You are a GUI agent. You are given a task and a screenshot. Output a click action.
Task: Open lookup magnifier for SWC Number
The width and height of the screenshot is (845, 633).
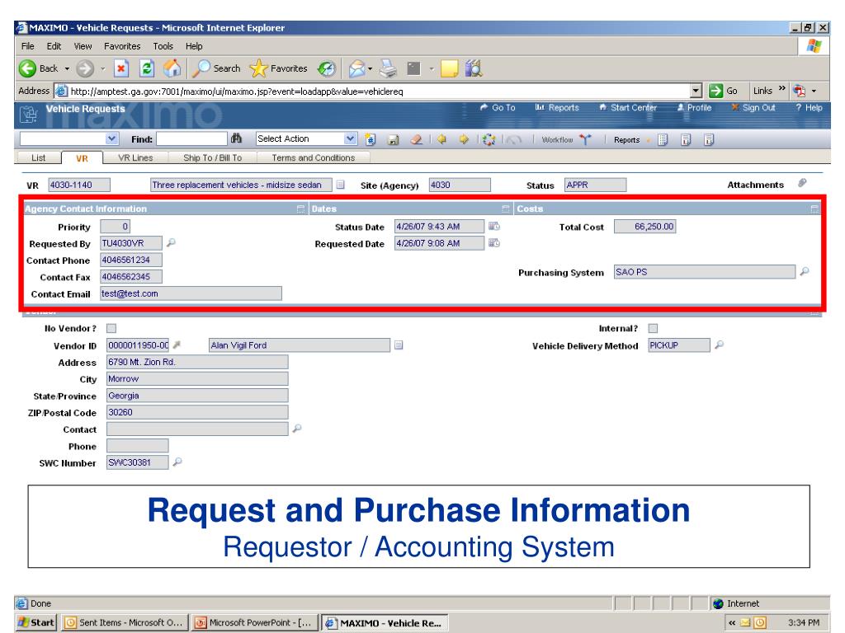tap(177, 462)
